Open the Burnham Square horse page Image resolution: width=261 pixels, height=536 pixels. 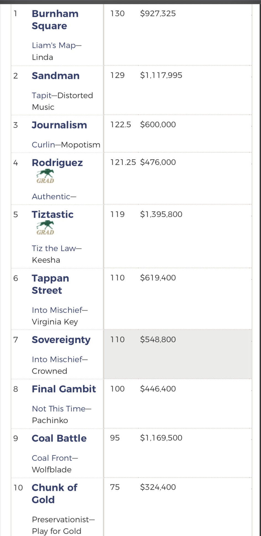coord(55,20)
